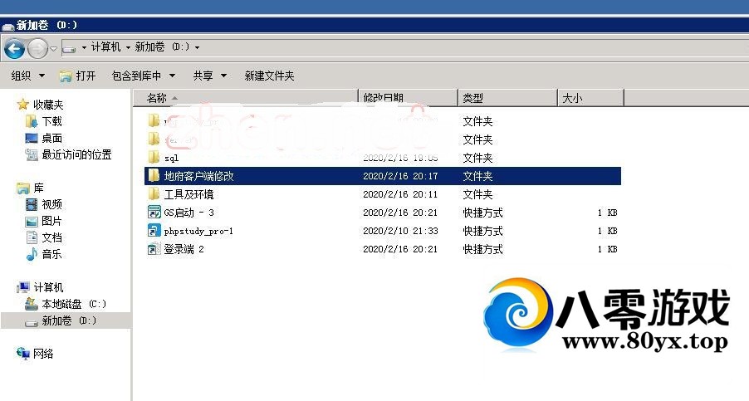Click the 下载 folder icon
Image resolution: width=749 pixels, height=401 pixels.
(32, 121)
